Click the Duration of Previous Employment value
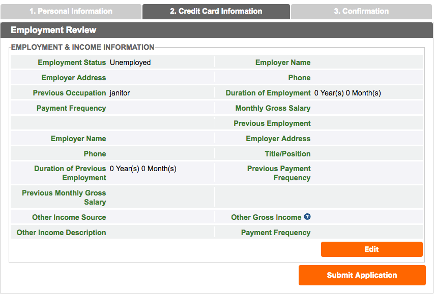 pyautogui.click(x=143, y=169)
